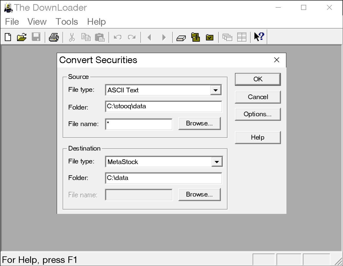
Task: Open the View menu
Action: (37, 22)
